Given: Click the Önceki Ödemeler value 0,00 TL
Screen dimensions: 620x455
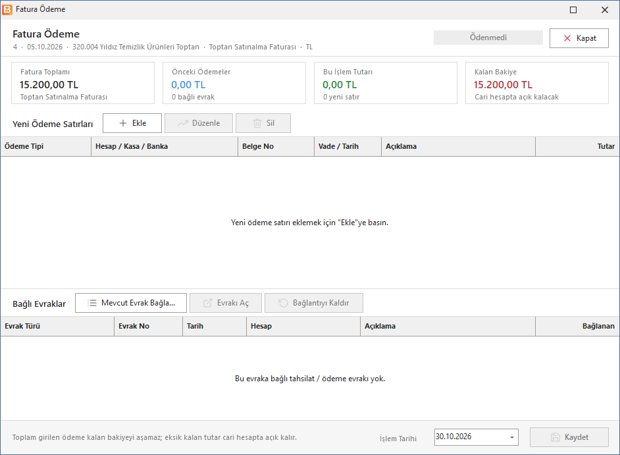Looking at the screenshot, I should (x=188, y=85).
